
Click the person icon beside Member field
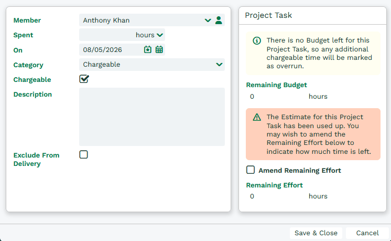[219, 20]
